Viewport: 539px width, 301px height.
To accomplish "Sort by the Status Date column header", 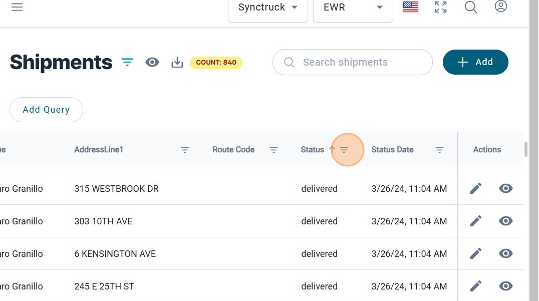I will [x=392, y=150].
